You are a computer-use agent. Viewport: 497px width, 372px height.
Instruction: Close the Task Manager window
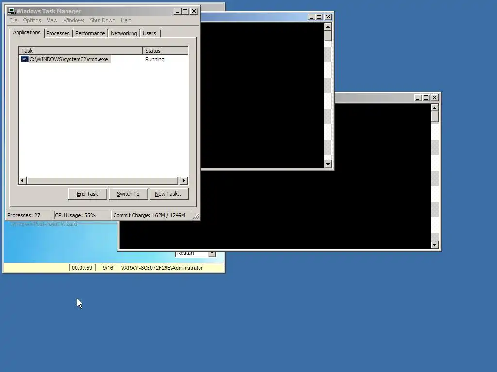[194, 11]
